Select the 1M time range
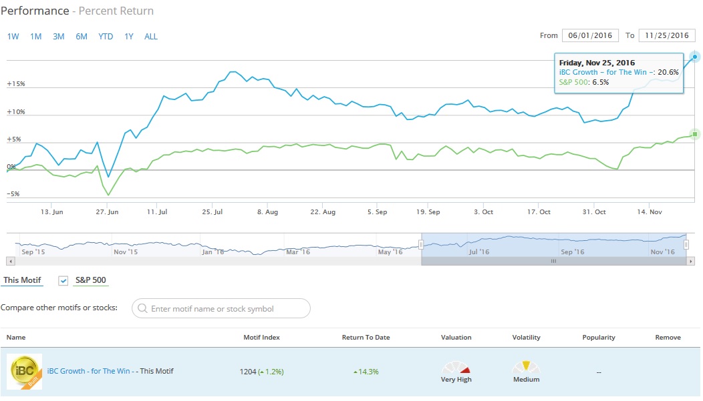The image size is (703, 401). pyautogui.click(x=36, y=37)
